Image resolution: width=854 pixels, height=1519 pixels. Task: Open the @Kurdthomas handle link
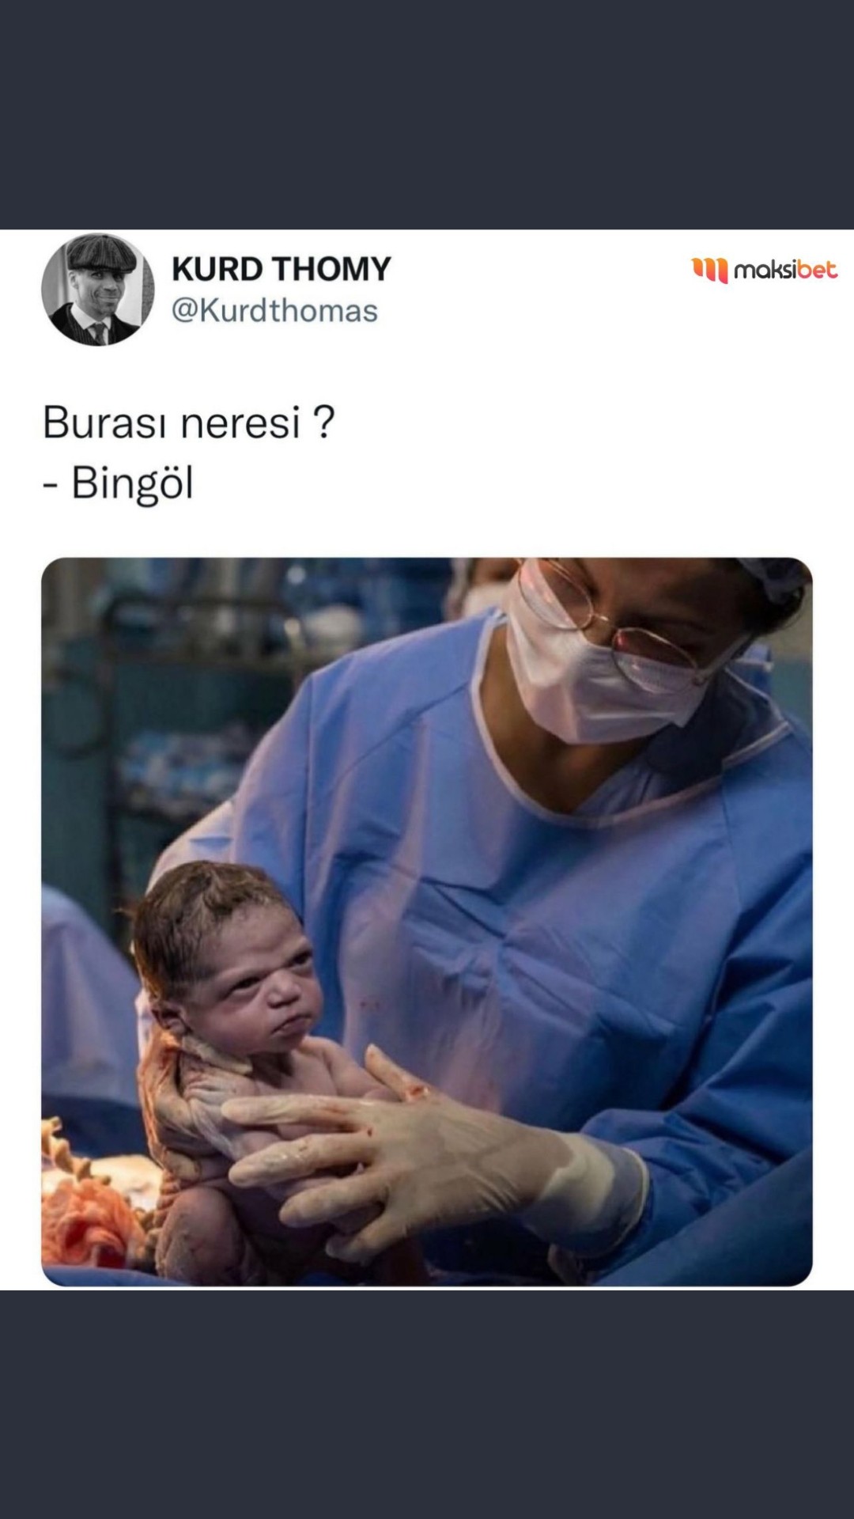[274, 311]
